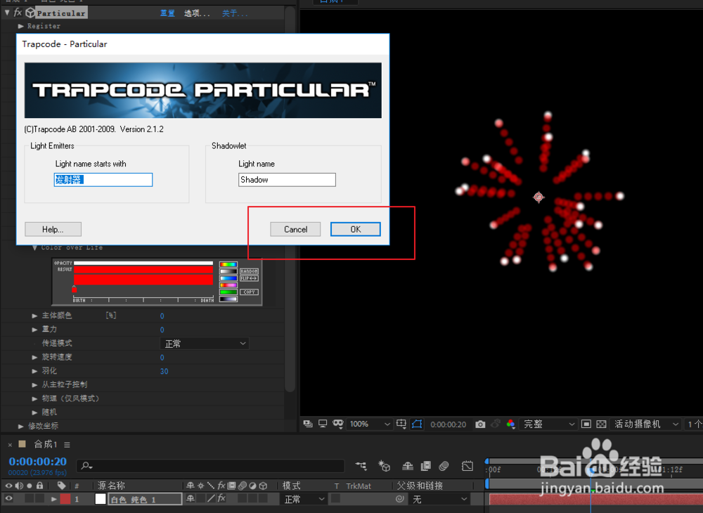Click the viewer timecode 0:00:00:20

pyautogui.click(x=449, y=424)
